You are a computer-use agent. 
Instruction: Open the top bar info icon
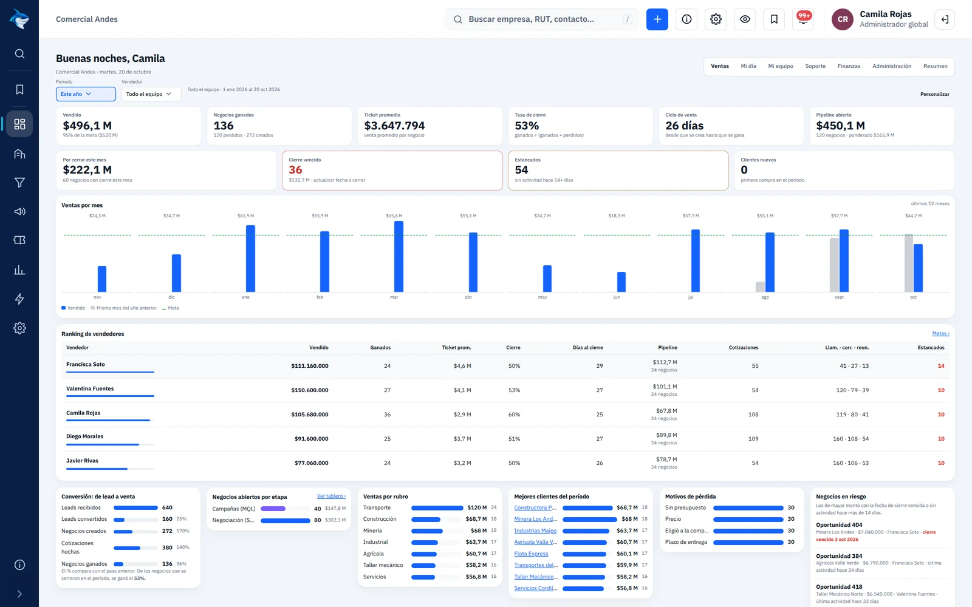point(686,19)
